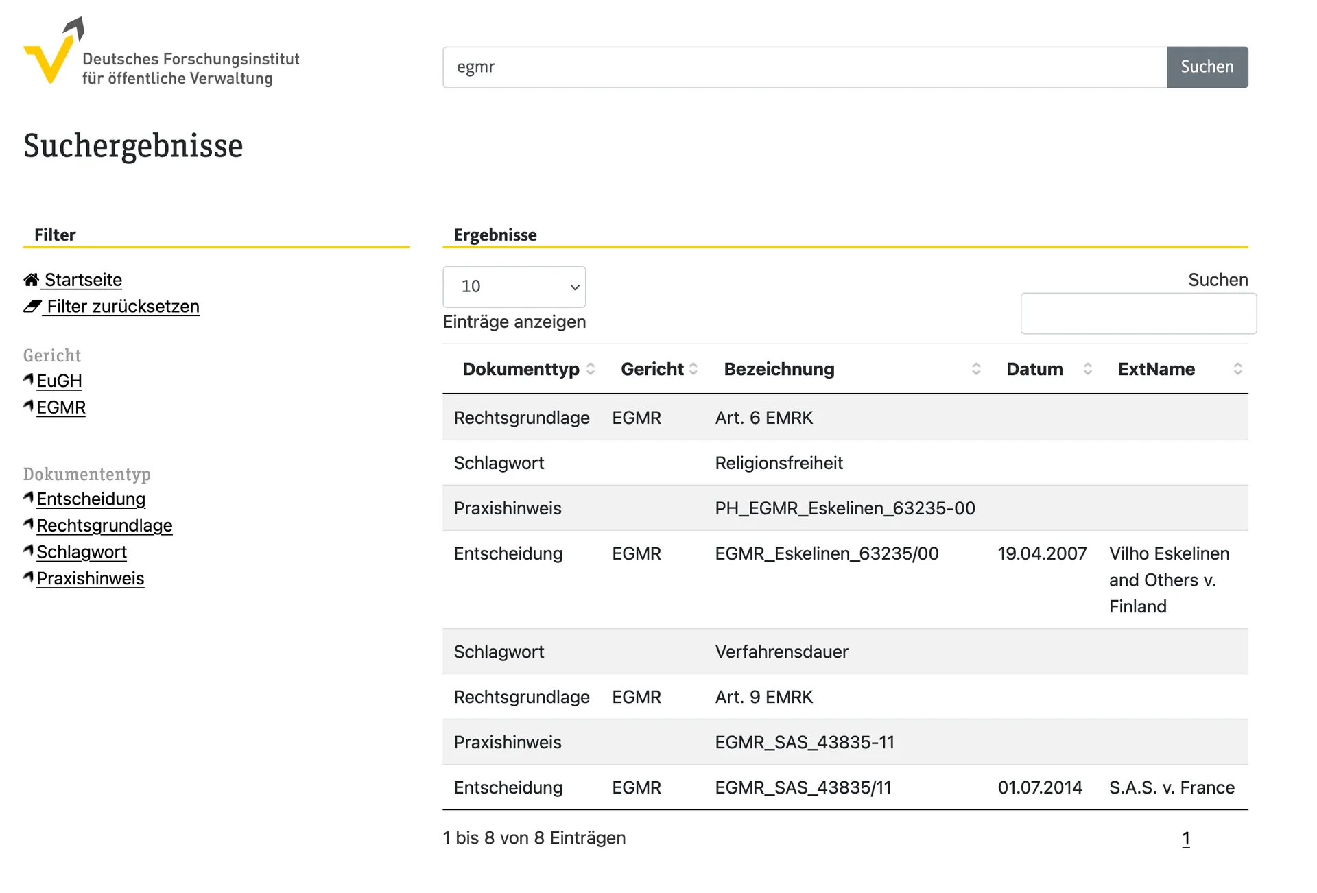1317x893 pixels.
Task: Filter by Entscheidung document type
Action: coord(91,499)
